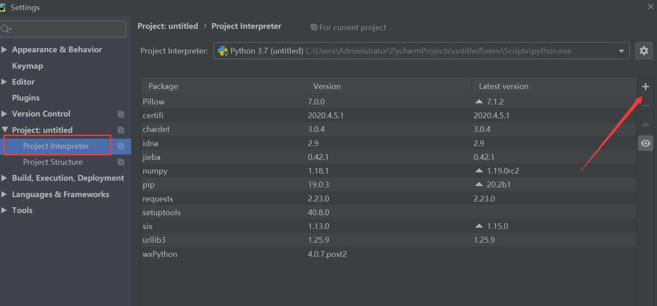Image resolution: width=657 pixels, height=306 pixels.
Task: Expand Languages & Frameworks arrow
Action: pyautogui.click(x=4, y=194)
